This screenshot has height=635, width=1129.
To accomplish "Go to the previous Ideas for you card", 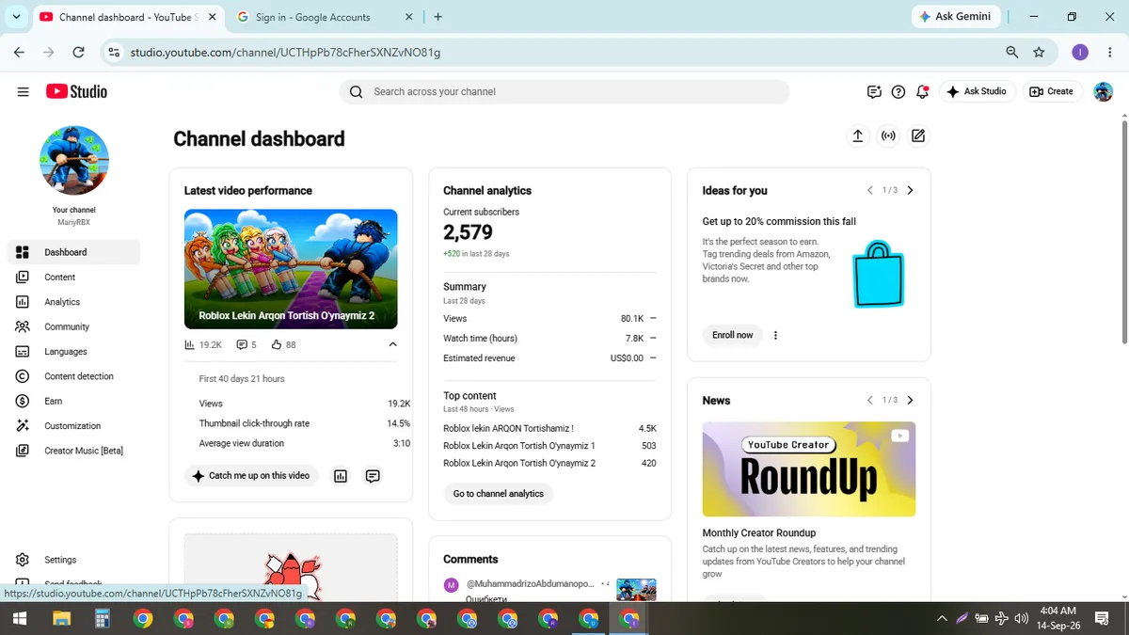I will coord(869,190).
